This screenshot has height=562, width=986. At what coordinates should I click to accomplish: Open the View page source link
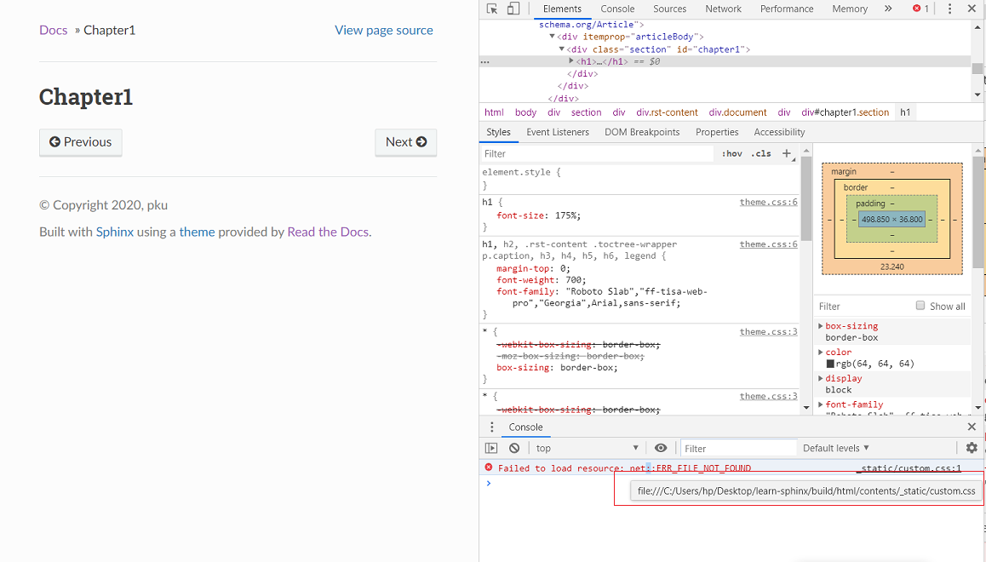tap(383, 30)
